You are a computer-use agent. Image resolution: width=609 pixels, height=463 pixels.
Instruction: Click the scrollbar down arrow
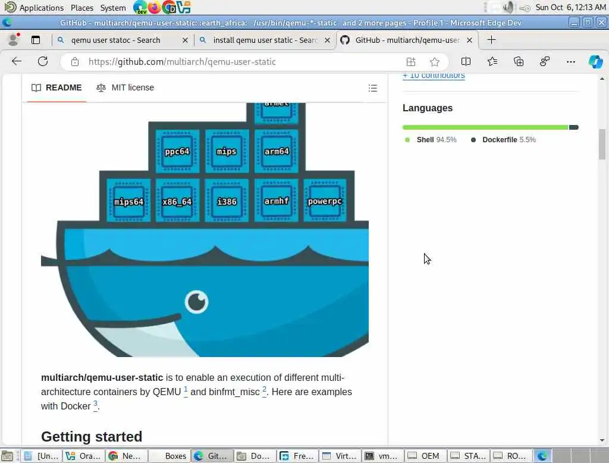(602, 440)
